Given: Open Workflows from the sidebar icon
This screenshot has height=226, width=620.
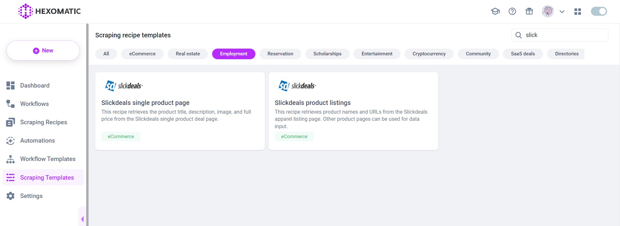Looking at the screenshot, I should coord(10,104).
